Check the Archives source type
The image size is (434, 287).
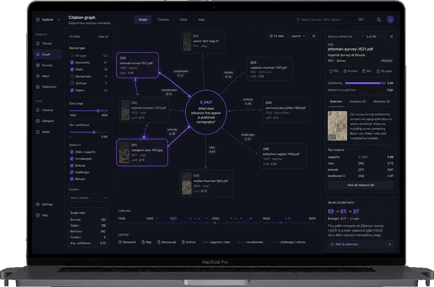72,83
